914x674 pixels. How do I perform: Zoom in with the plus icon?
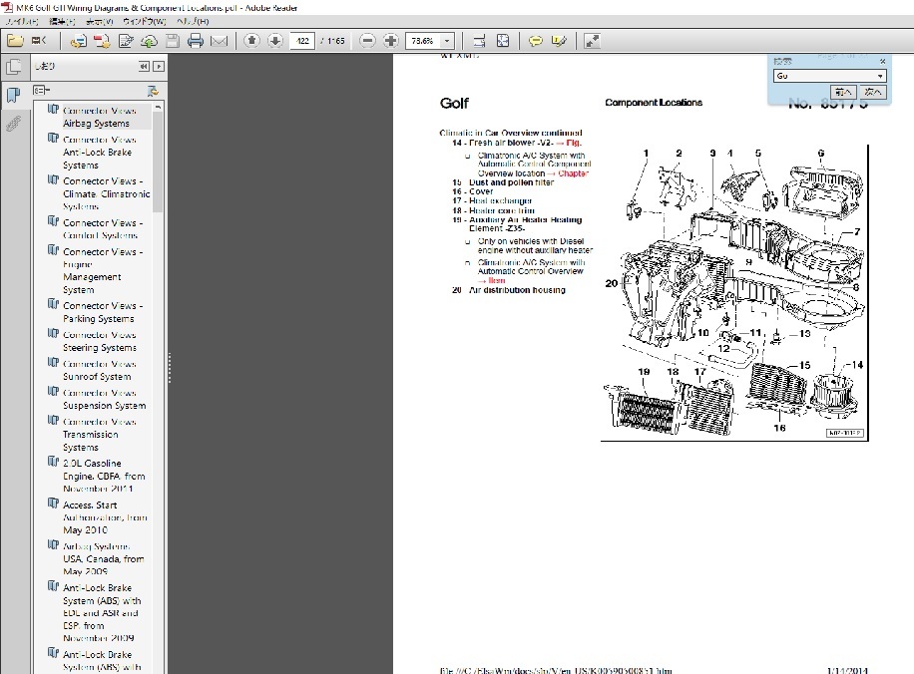click(390, 40)
